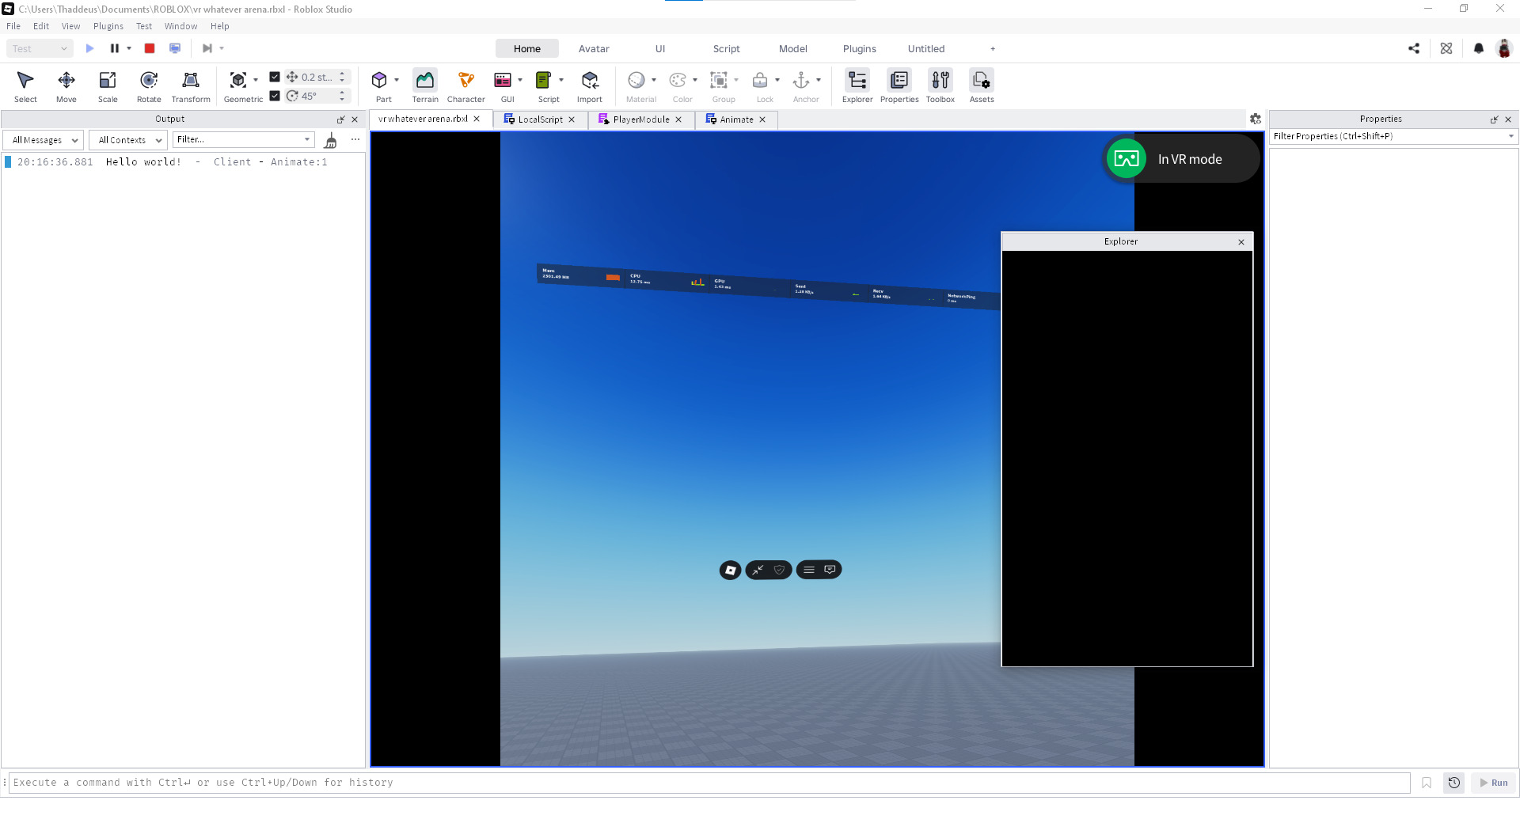This screenshot has width=1520, height=823.
Task: Toggle the Assets panel
Action: click(x=982, y=85)
